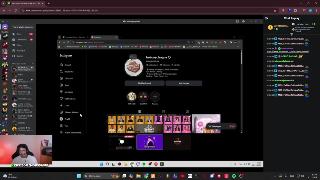Collapse the Chat Replay panel arrow icon
Screen dimensions: 320x180
(x=266, y=18)
